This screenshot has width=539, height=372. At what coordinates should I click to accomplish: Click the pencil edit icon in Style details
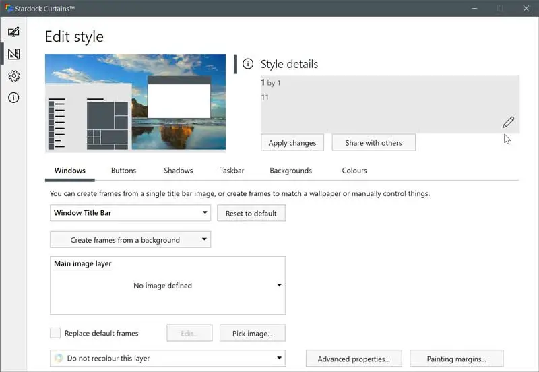click(508, 122)
